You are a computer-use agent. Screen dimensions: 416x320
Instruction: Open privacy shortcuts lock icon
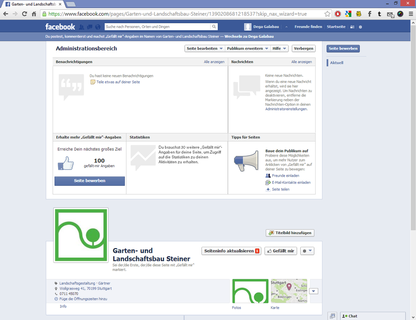352,27
